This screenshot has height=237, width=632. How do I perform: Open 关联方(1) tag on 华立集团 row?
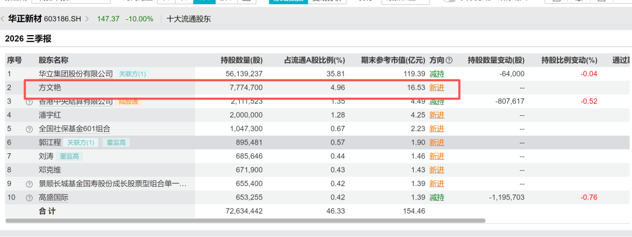(132, 74)
